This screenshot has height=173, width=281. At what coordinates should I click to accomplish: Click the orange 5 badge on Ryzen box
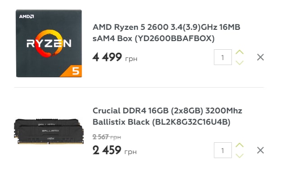pyautogui.click(x=76, y=71)
